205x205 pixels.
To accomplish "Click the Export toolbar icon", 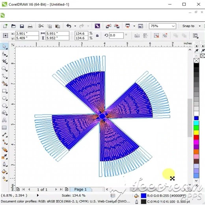I will [117, 26].
